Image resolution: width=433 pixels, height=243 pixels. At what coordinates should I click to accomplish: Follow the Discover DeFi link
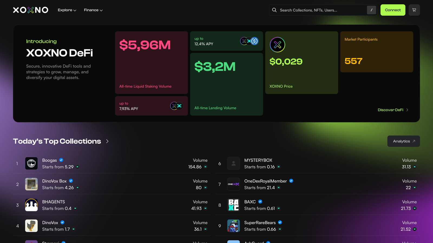[x=393, y=110]
